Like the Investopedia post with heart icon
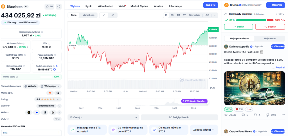This screenshot has width=288, height=136. [239, 109]
